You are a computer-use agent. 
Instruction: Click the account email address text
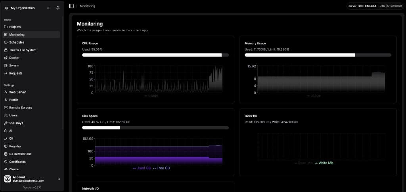click(x=29, y=181)
